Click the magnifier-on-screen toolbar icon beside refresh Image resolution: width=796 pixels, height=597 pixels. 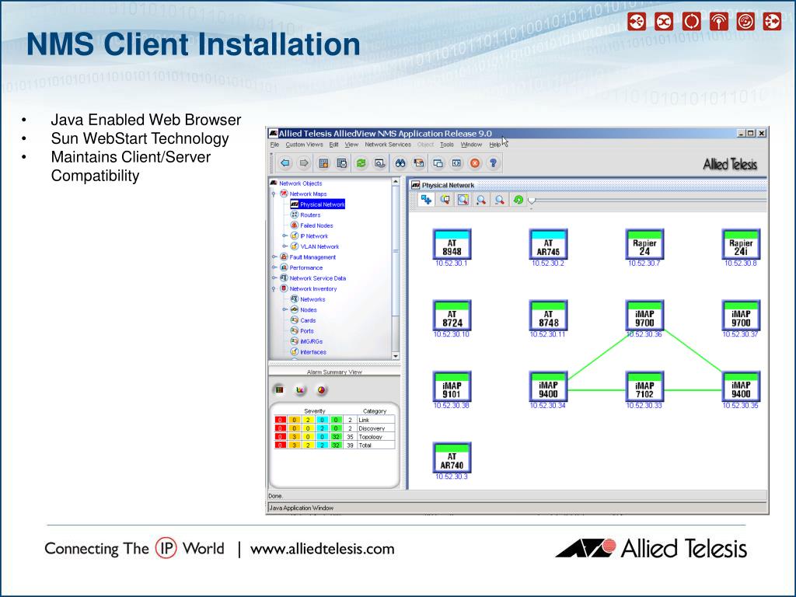379,163
